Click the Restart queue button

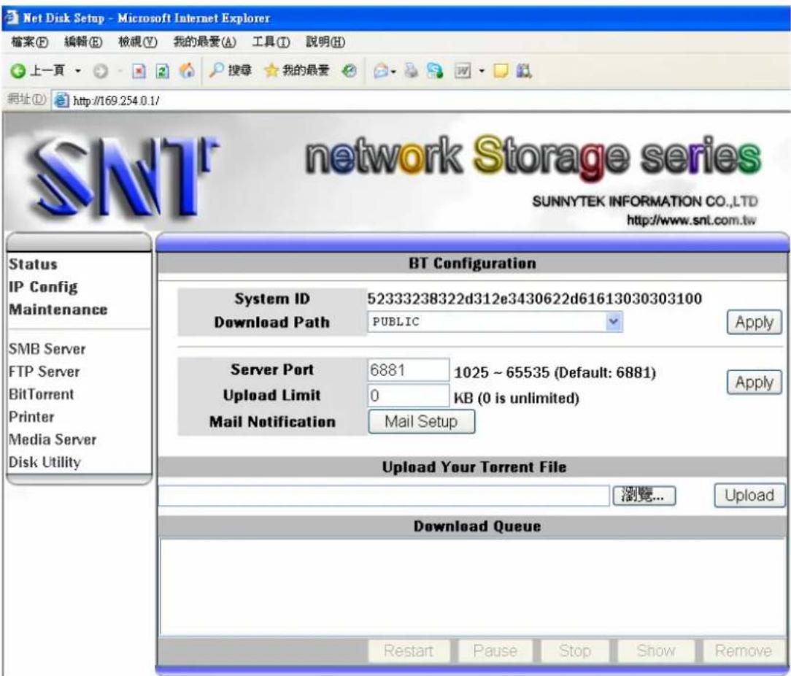(409, 651)
